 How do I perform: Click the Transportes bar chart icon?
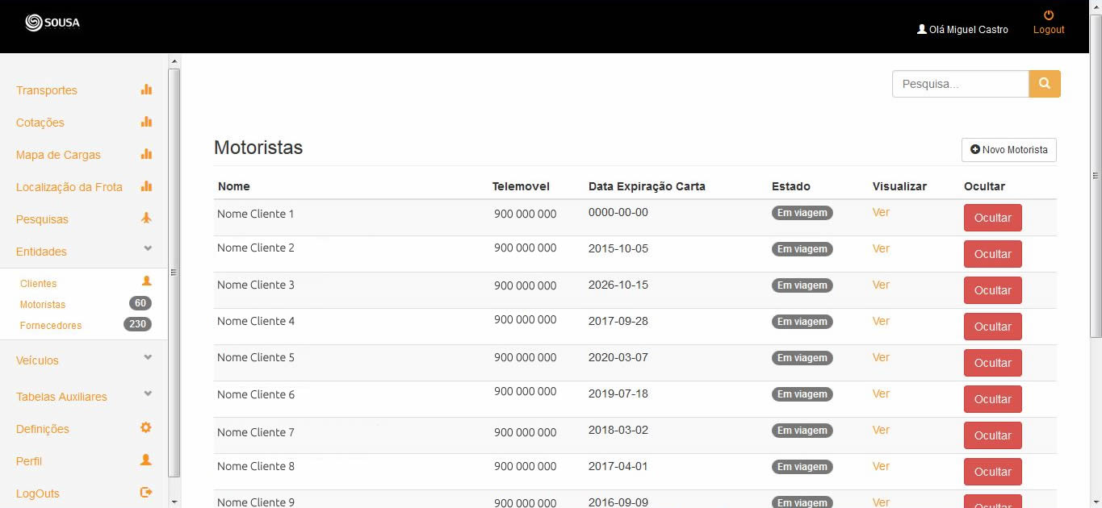click(x=146, y=90)
